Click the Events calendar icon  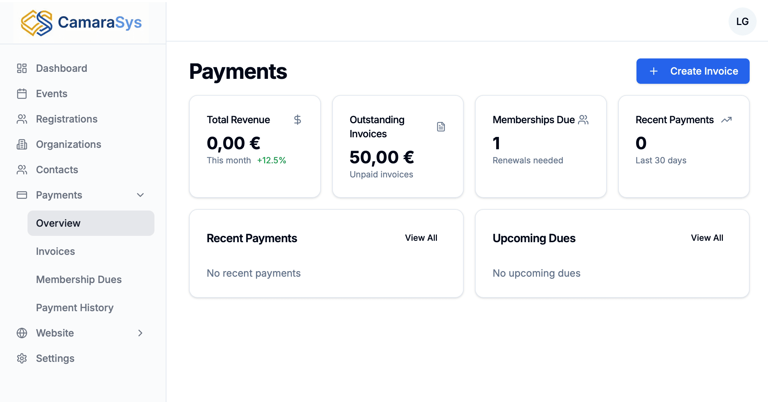pyautogui.click(x=22, y=94)
